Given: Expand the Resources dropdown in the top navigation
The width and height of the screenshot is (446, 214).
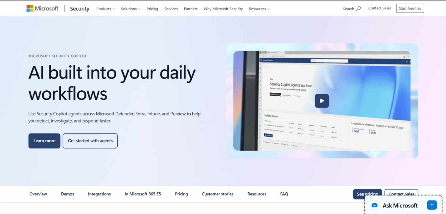Looking at the screenshot, I should (x=259, y=9).
